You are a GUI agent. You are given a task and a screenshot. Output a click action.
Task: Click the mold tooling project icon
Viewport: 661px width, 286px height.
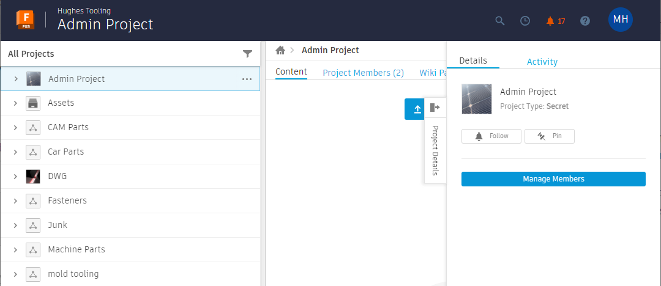click(x=33, y=274)
